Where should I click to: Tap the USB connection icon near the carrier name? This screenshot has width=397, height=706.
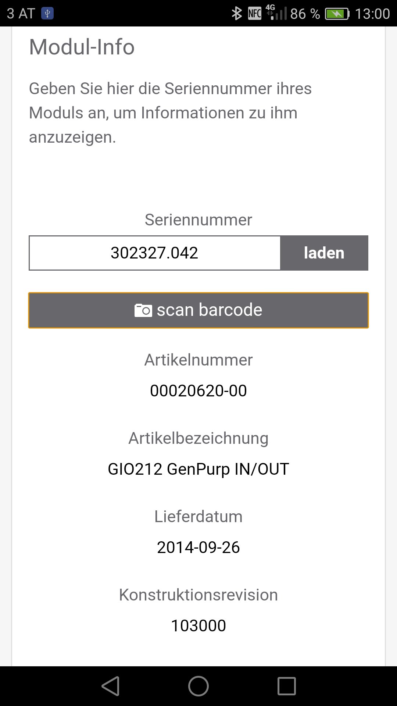(49, 13)
